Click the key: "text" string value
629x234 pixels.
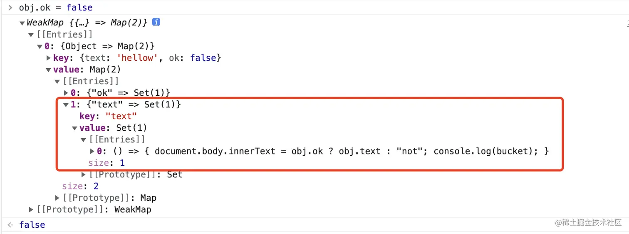(x=121, y=116)
